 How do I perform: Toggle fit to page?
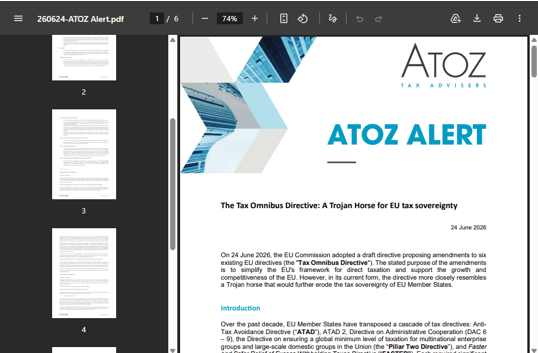click(284, 18)
